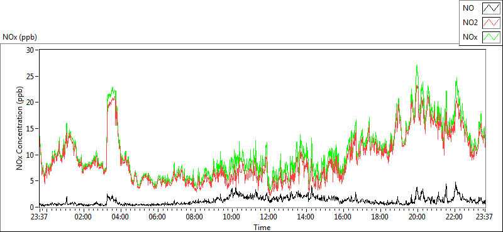Select the NOx Concentration (ppb) axis label

tap(20, 128)
